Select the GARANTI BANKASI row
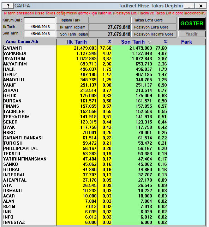The image size is (209, 227). click(104, 138)
